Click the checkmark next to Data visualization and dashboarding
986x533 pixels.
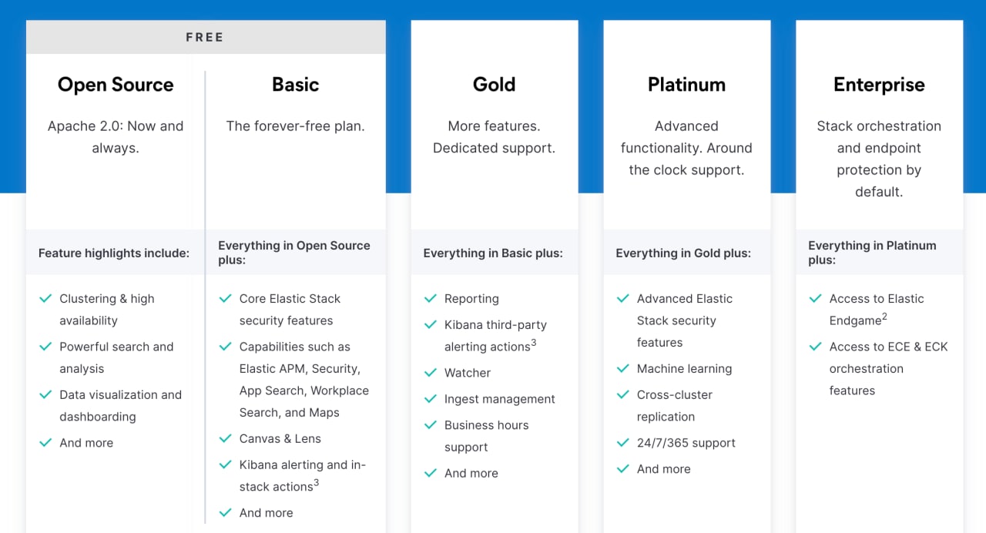(45, 394)
